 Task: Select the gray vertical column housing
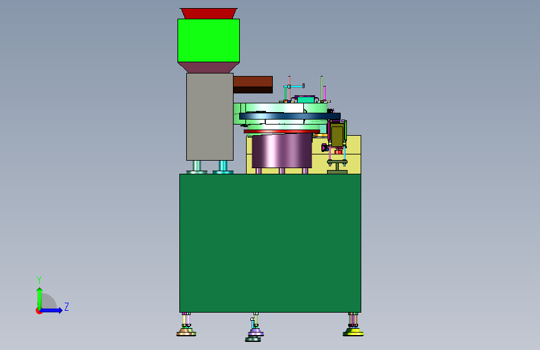click(x=210, y=117)
